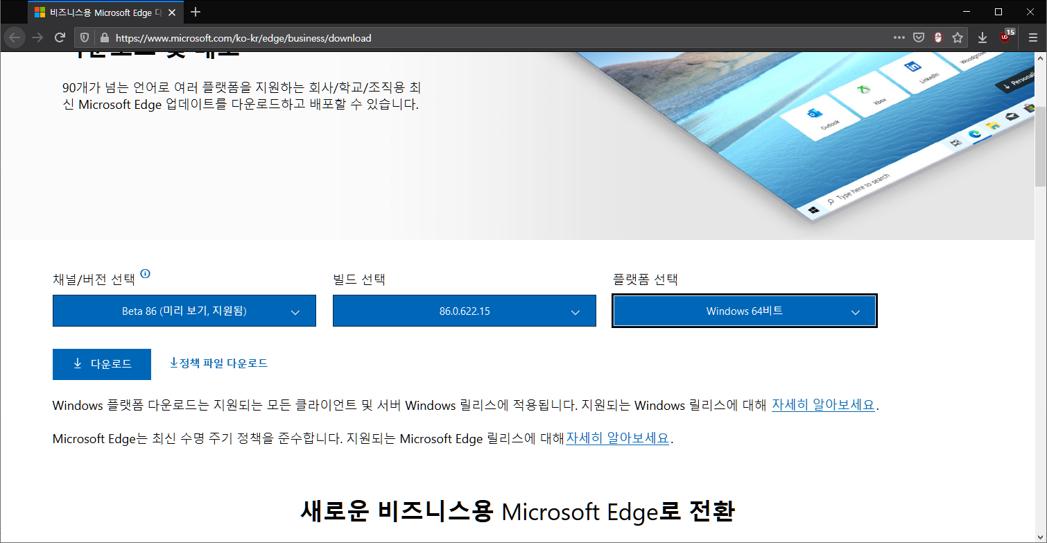Click the info icon beside 채널/버전 선택
This screenshot has height=543, width=1047.
coord(145,274)
